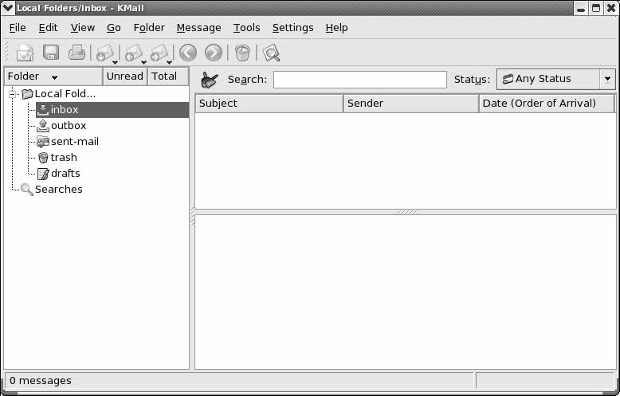Go to next message arrow icon

pyautogui.click(x=214, y=53)
